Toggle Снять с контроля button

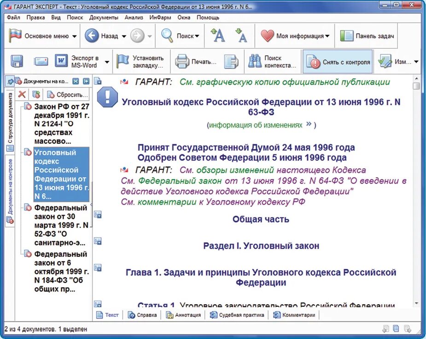click(x=338, y=62)
